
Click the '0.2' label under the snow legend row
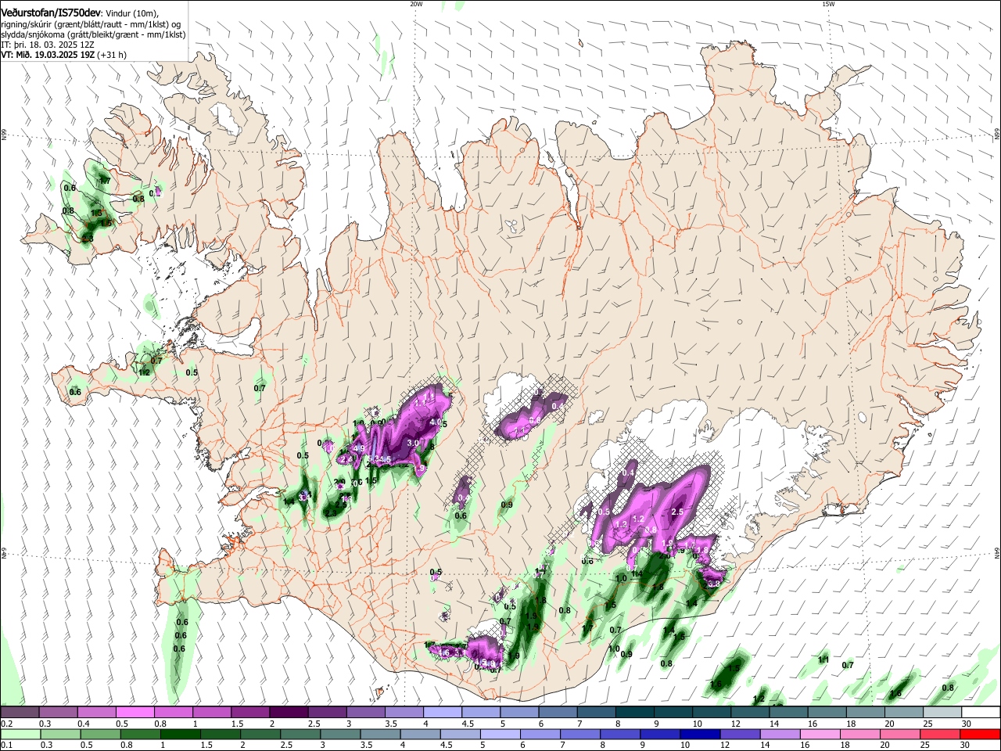coord(6,724)
